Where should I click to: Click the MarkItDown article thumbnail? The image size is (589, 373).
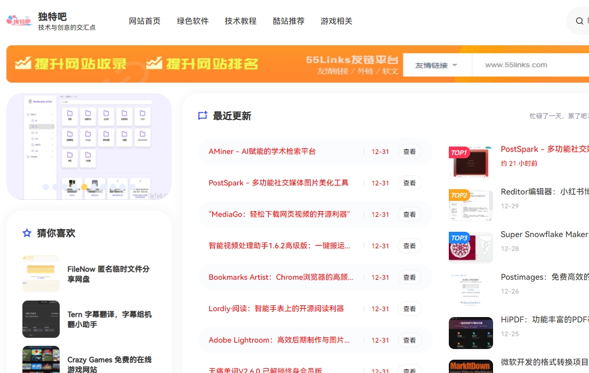470,366
